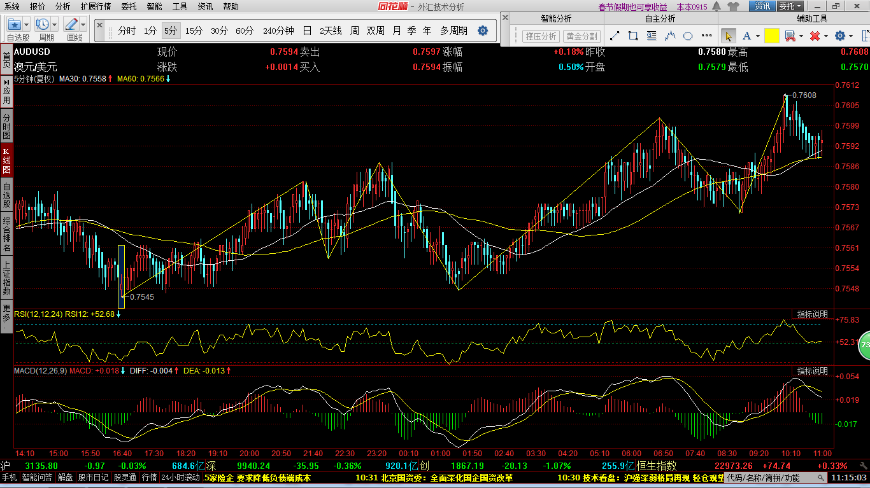The height and width of the screenshot is (488, 870).
Task: Switch to 15分 period
Action: pos(194,31)
